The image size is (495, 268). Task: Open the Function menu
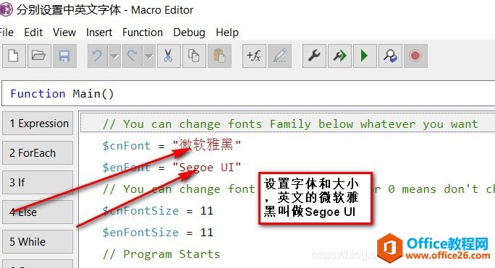(143, 33)
